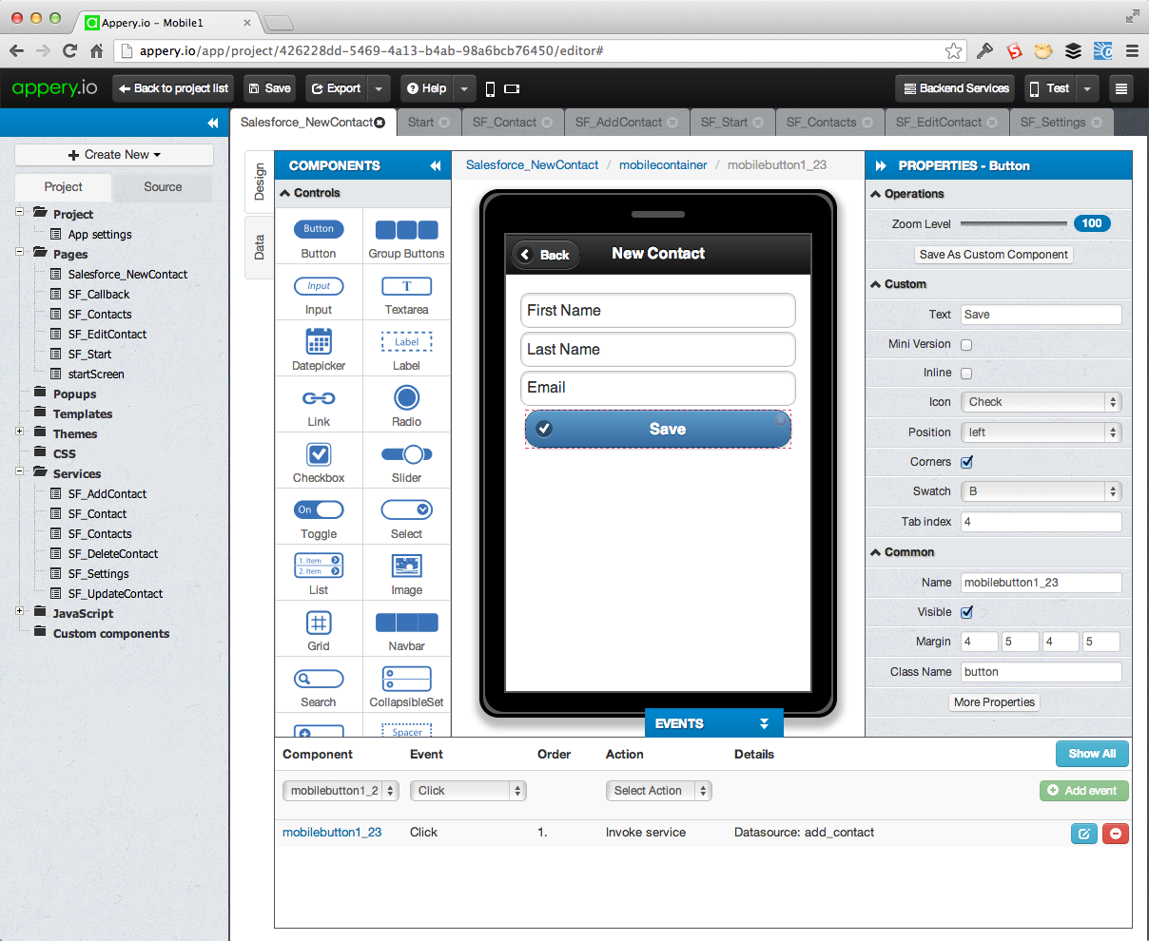1149x941 pixels.
Task: Open the hamburger menu in the app toolbar
Action: point(1120,88)
